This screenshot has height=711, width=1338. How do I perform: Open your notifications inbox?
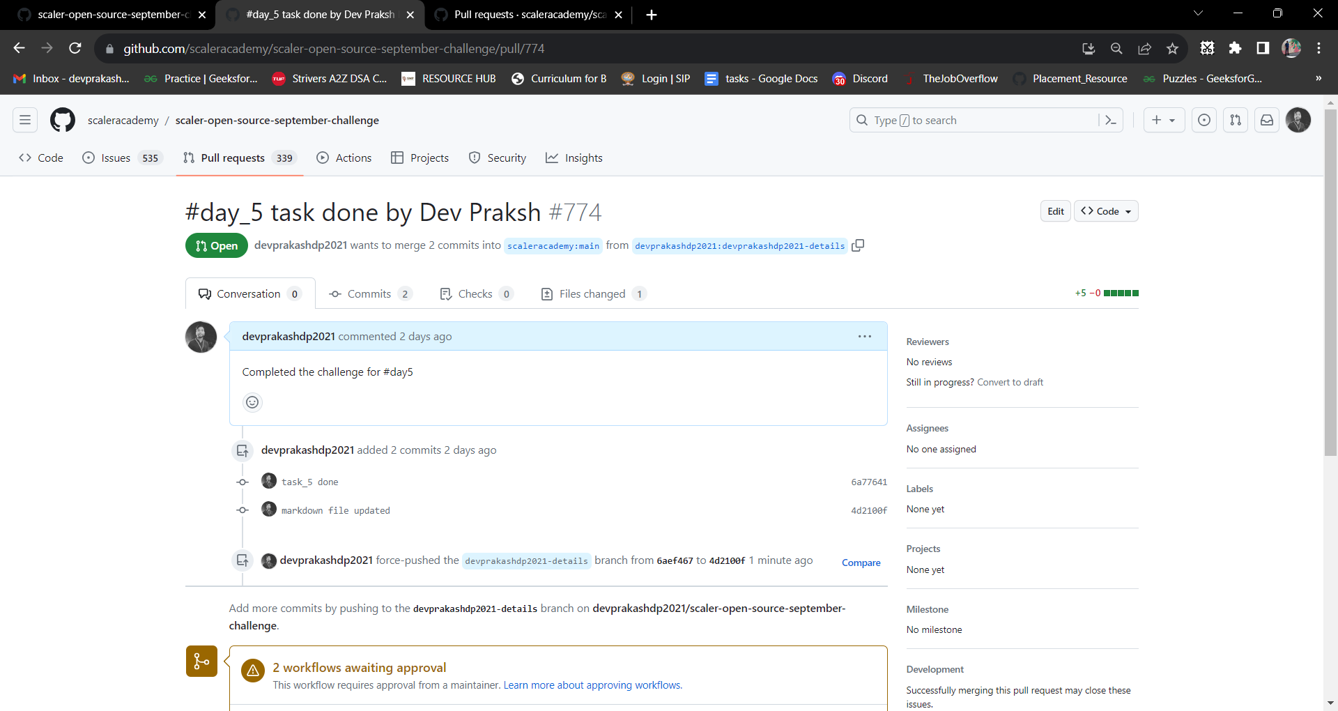point(1267,120)
